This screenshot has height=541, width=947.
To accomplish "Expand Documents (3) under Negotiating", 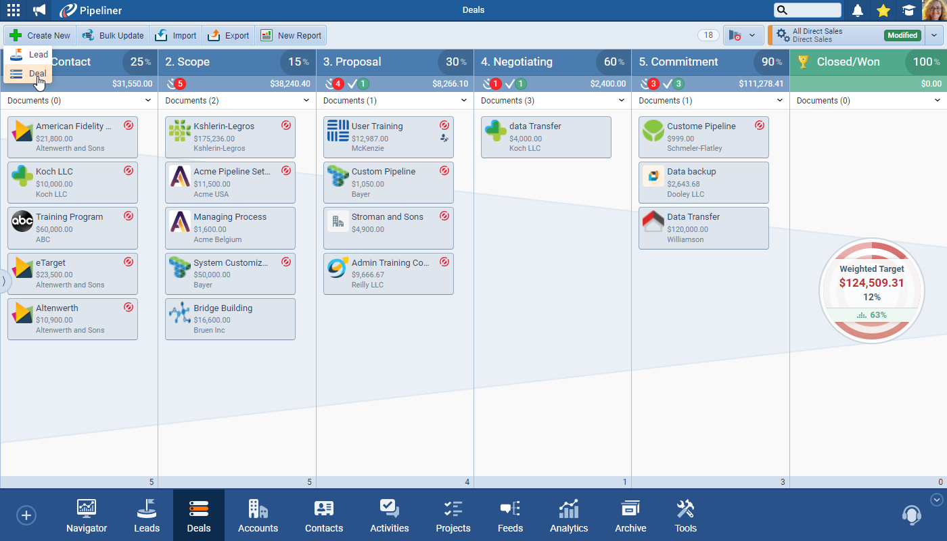I will click(622, 101).
